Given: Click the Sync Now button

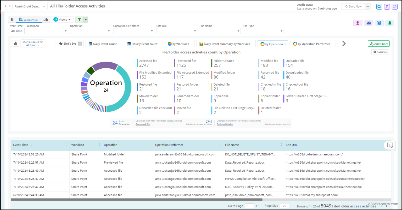Looking at the screenshot, I should click(353, 7).
